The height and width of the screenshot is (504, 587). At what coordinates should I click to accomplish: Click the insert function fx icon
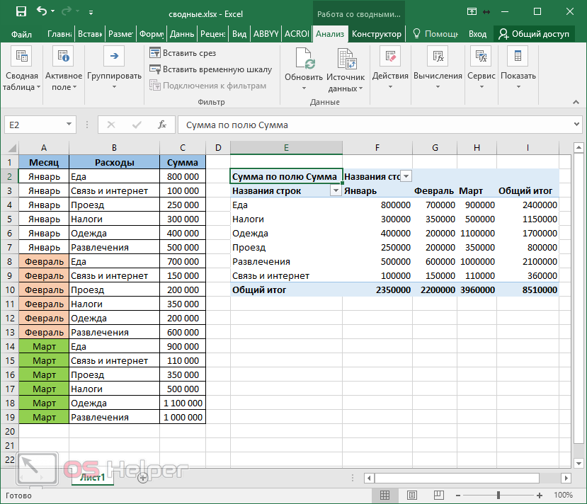click(x=162, y=125)
